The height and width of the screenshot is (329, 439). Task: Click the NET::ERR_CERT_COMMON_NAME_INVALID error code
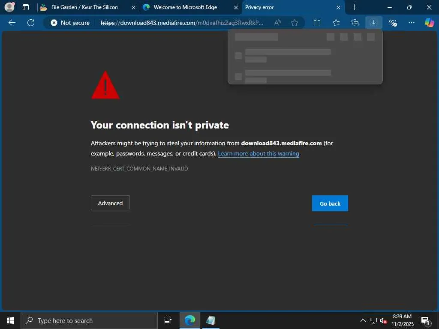click(139, 169)
